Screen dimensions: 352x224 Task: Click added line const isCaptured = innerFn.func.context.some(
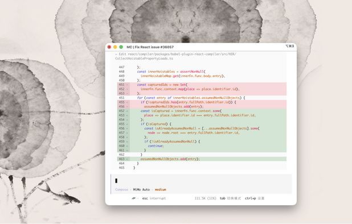pos(202,111)
